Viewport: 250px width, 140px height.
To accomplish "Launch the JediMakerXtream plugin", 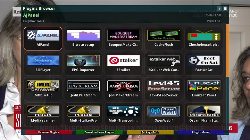I will pos(123,89).
